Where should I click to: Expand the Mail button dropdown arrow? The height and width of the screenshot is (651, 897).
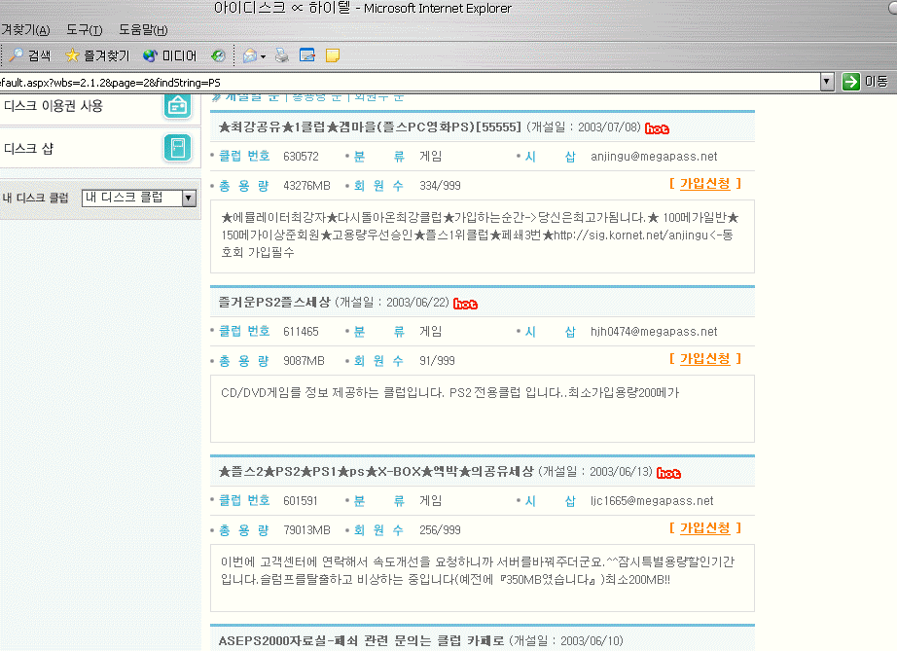click(x=263, y=55)
